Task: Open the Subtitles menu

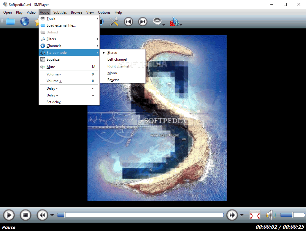Action: point(60,12)
